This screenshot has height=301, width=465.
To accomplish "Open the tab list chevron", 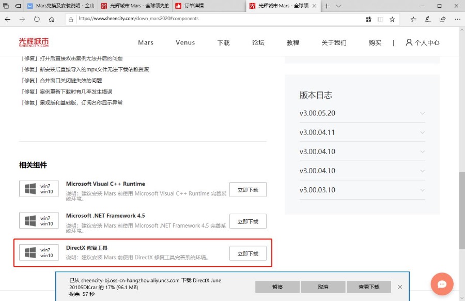I will pos(338,6).
